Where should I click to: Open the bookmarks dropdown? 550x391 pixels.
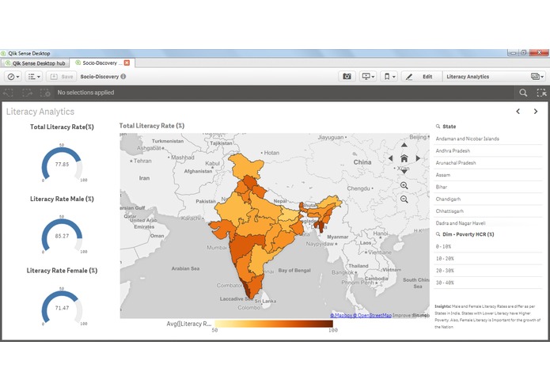pyautogui.click(x=389, y=77)
